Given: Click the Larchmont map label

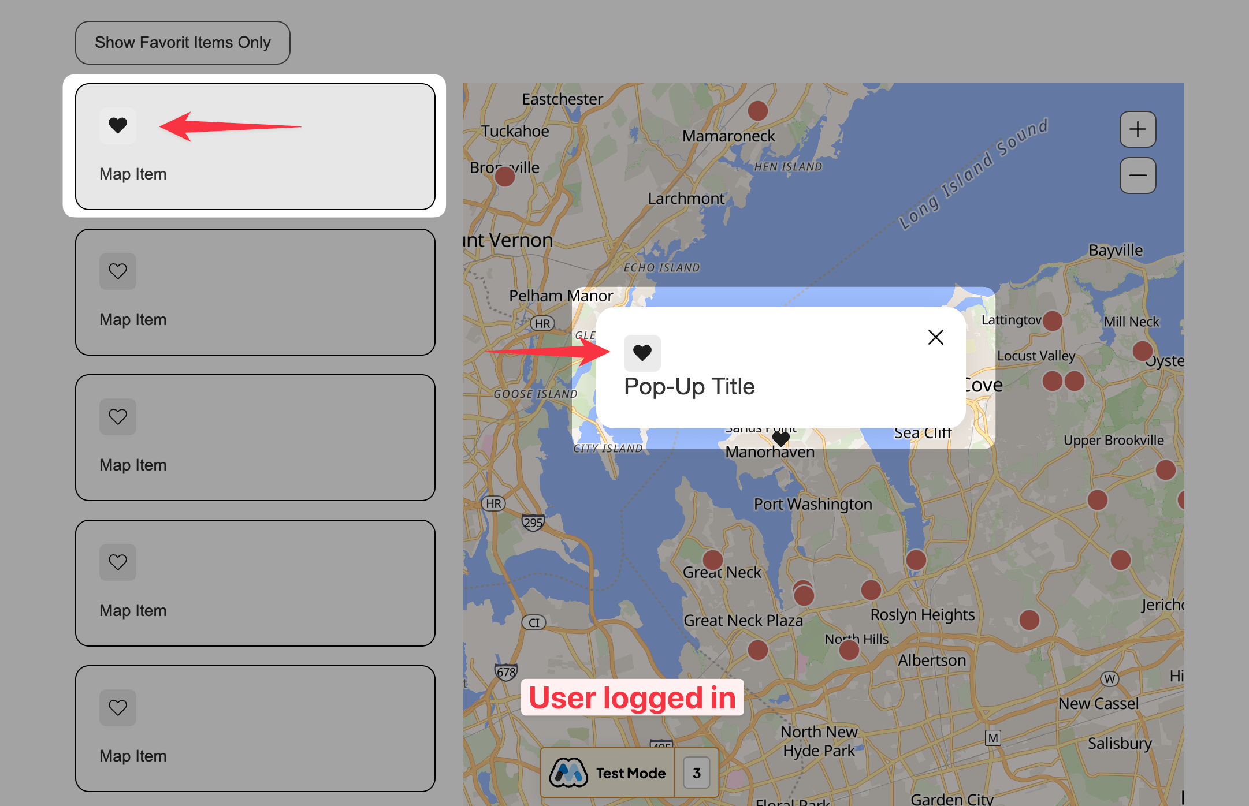Looking at the screenshot, I should click(x=686, y=199).
